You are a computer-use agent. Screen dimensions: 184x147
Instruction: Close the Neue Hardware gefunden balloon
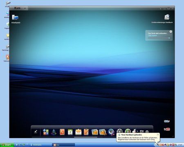[158, 135]
